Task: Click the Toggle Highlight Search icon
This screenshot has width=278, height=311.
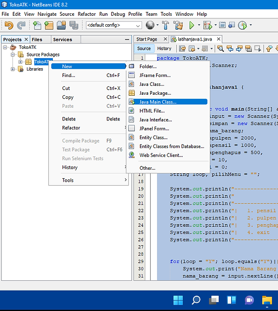Action: click(248, 48)
